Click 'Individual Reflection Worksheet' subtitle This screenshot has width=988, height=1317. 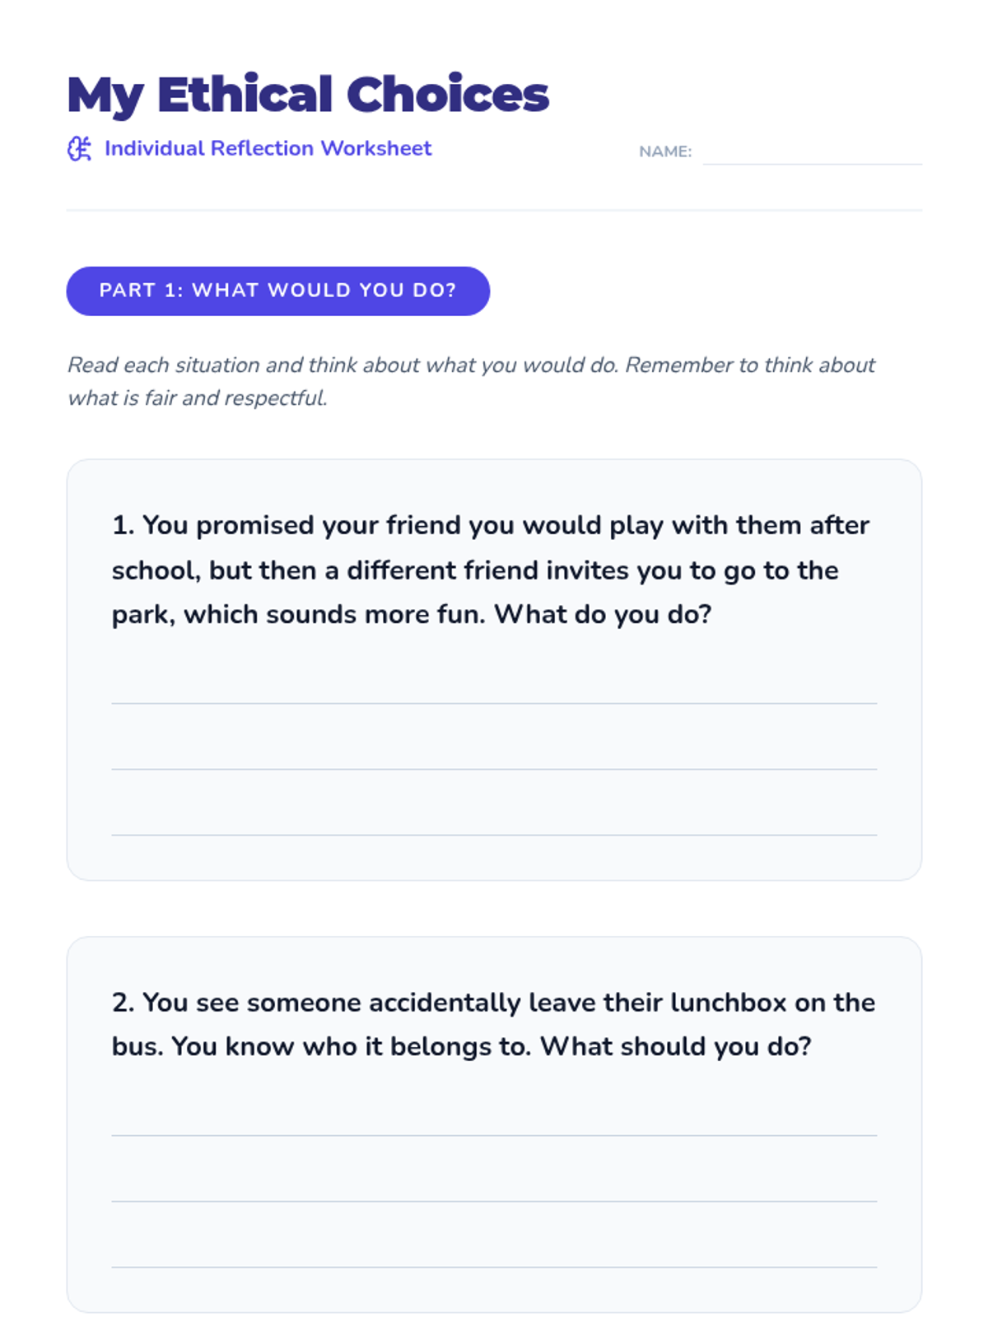268,148
